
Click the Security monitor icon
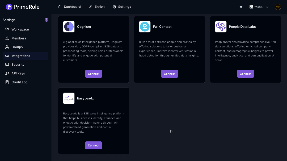tap(7, 65)
